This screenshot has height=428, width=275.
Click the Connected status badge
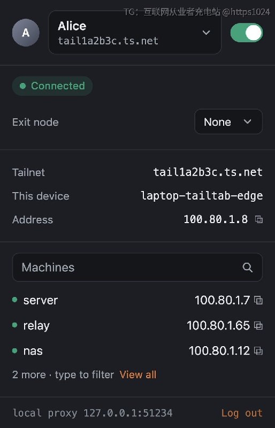(x=52, y=86)
